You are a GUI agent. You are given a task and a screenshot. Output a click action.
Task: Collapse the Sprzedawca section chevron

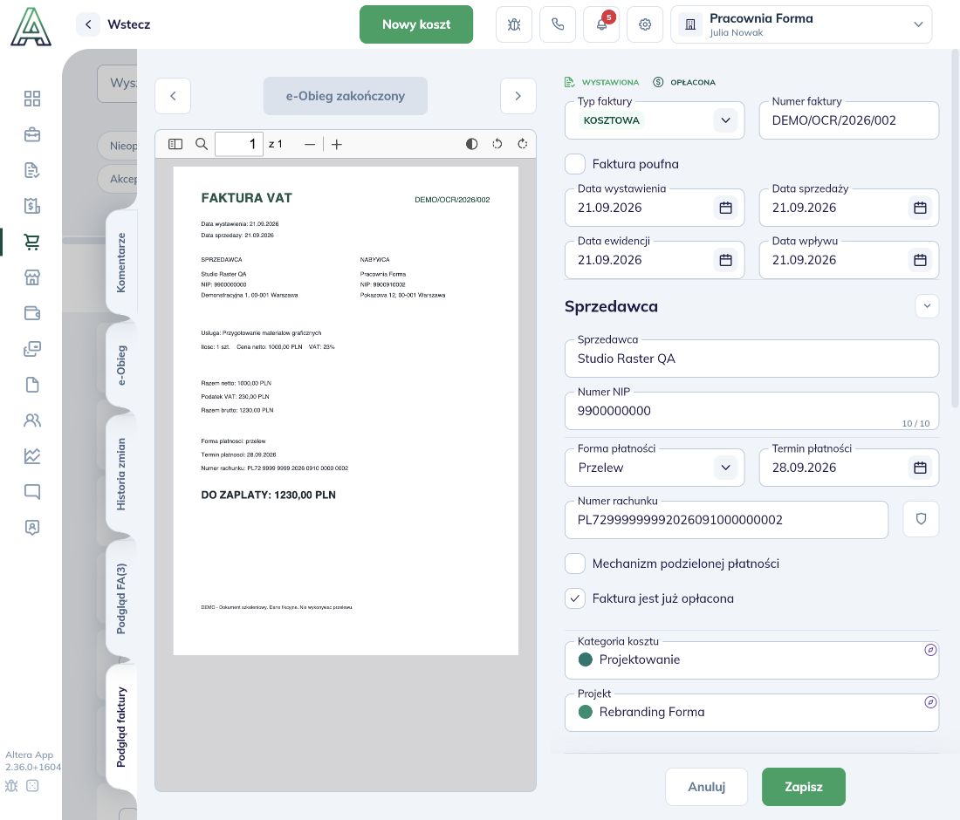(x=927, y=306)
